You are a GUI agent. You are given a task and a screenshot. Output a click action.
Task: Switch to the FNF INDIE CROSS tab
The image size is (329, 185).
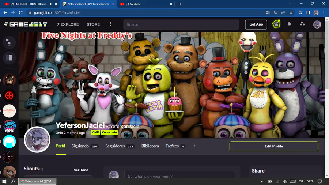coord(28,4)
